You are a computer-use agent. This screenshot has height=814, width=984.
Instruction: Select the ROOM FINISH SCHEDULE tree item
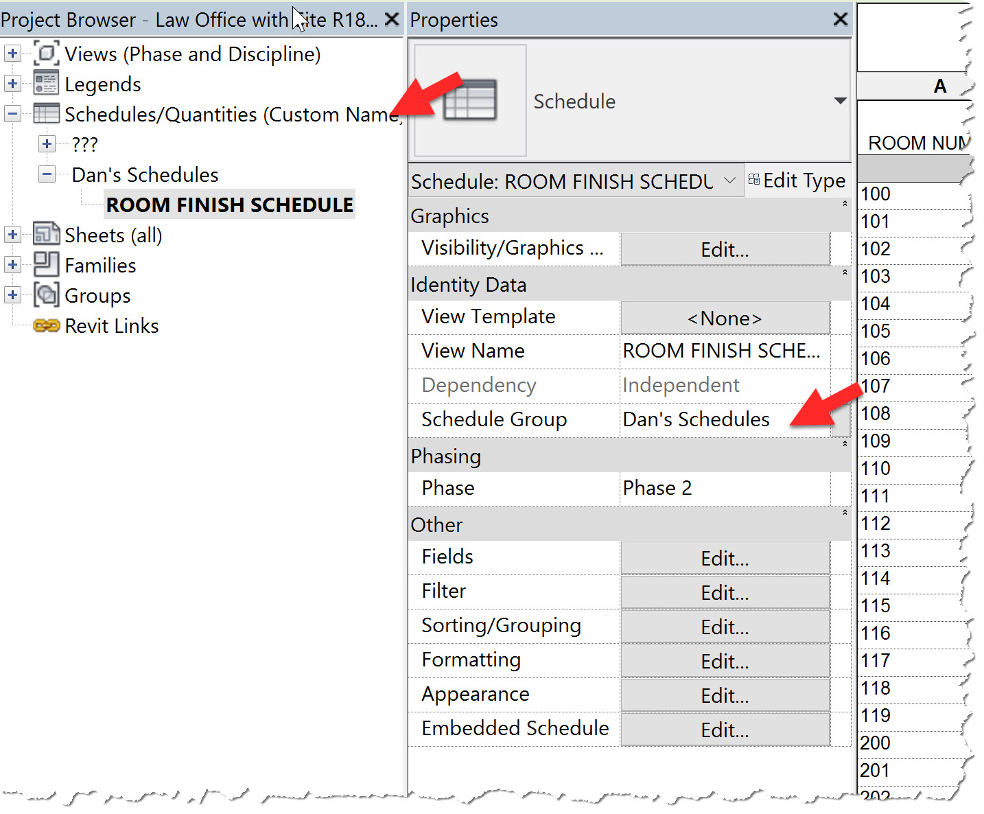(x=229, y=204)
